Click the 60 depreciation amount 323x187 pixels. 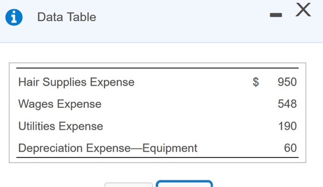click(290, 148)
